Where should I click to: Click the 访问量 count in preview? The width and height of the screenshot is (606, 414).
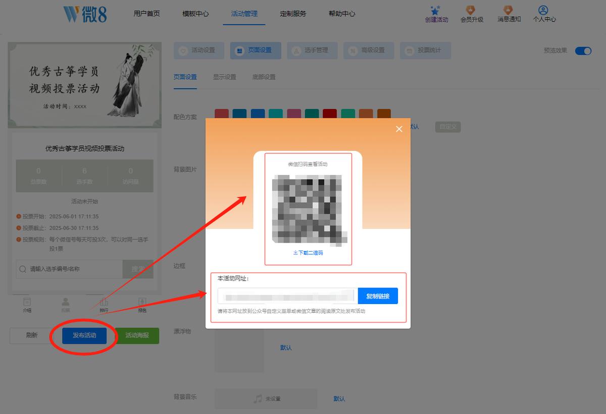tap(130, 176)
